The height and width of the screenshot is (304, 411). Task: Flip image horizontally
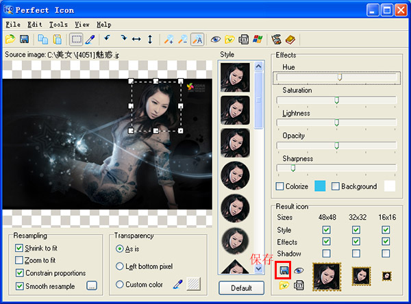tap(136, 39)
